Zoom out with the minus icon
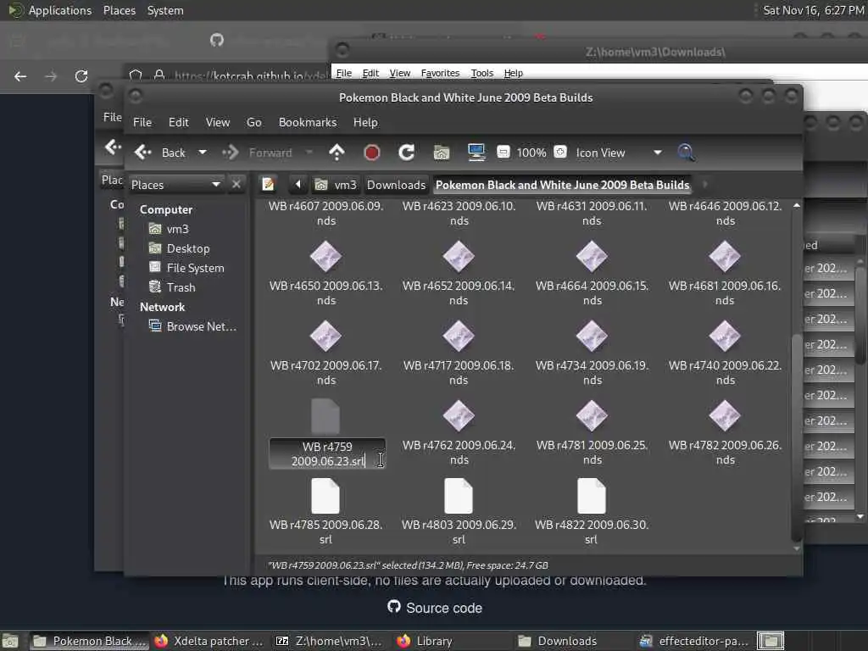868x651 pixels. [x=504, y=153]
